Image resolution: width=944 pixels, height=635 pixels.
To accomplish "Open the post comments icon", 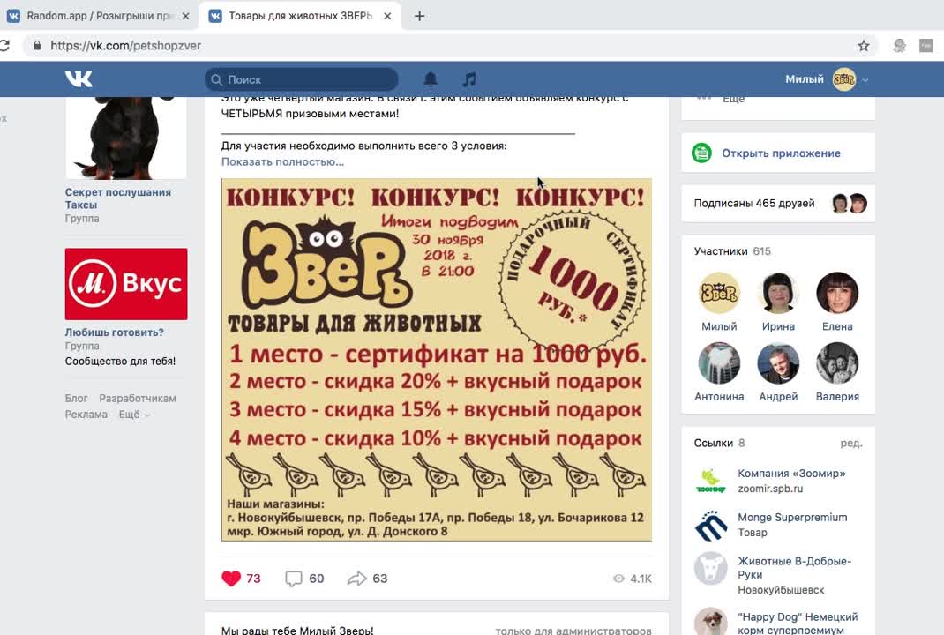I will (x=293, y=579).
